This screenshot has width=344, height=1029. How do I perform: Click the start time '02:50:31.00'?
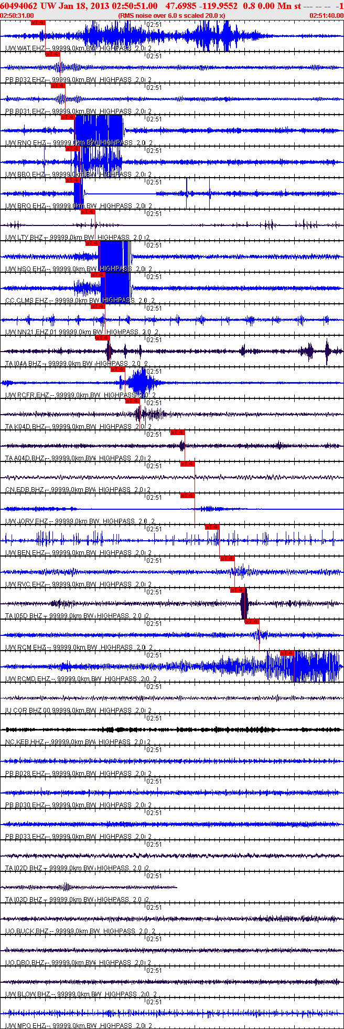pyautogui.click(x=17, y=16)
